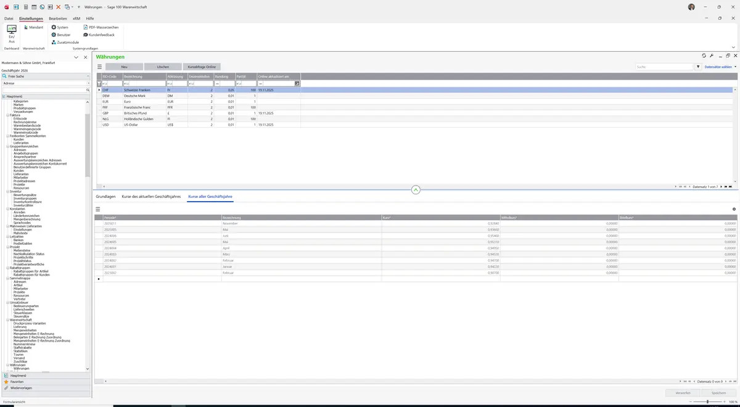Open the filter dropdown next to Suche field
740x407 pixels.
click(x=698, y=67)
